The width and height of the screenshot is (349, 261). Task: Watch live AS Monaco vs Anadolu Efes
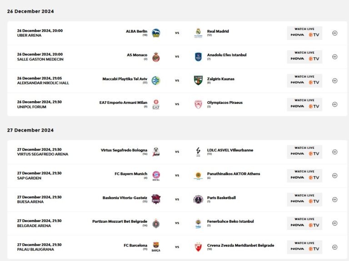pos(304,57)
